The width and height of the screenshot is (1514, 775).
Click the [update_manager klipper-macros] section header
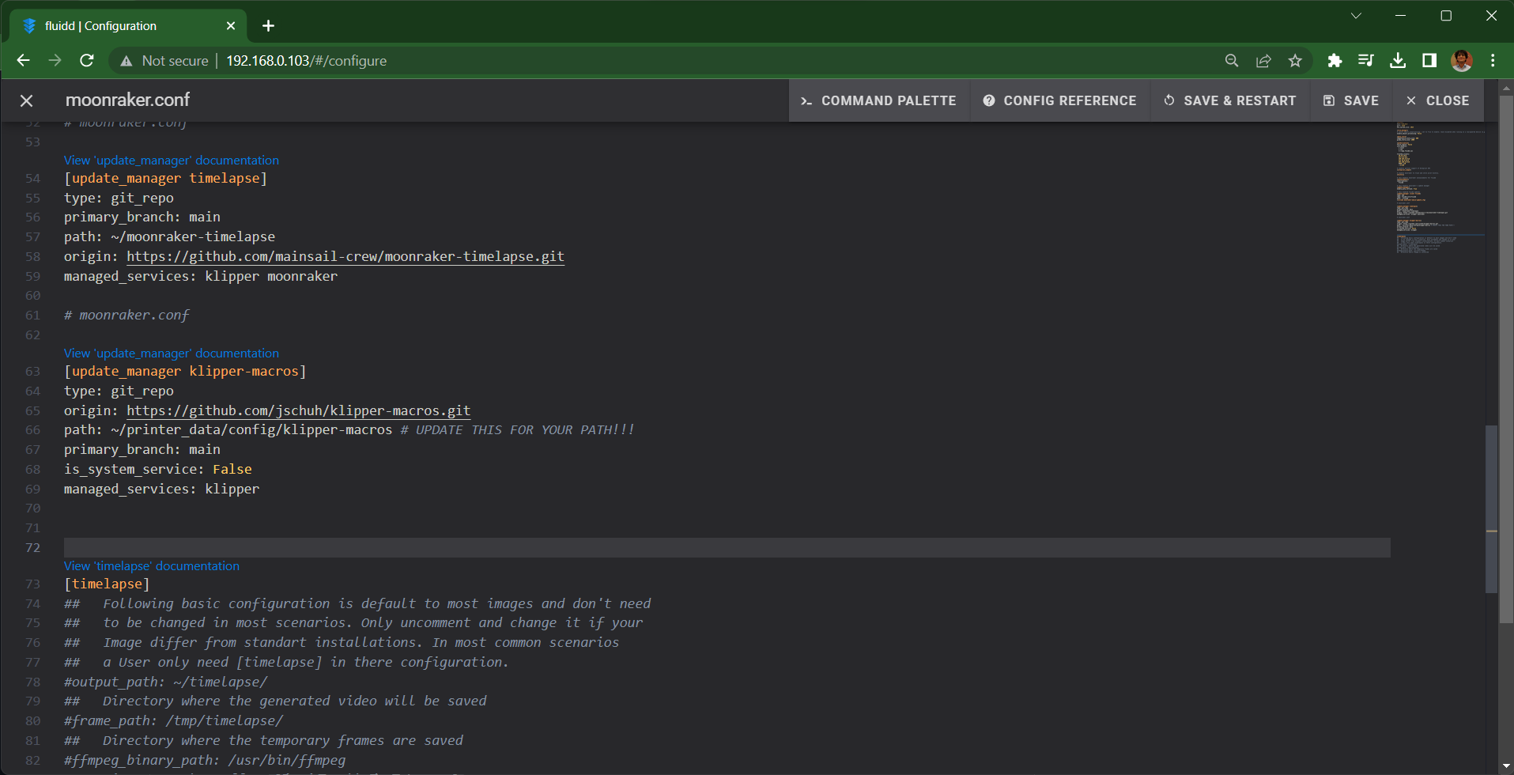(x=185, y=371)
